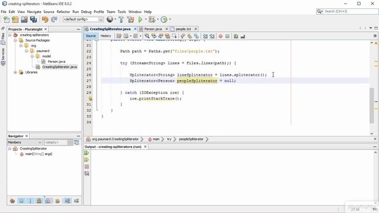Click the Debug Project icon
Image resolution: width=379 pixels, height=213 pixels.
pyautogui.click(x=152, y=20)
